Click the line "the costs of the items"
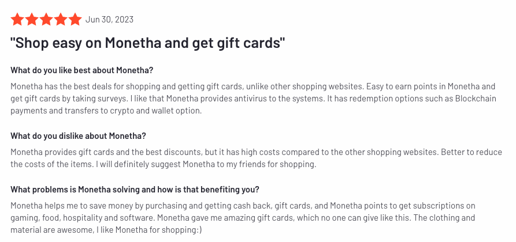Screen dimensions: 516x242 pos(53,164)
